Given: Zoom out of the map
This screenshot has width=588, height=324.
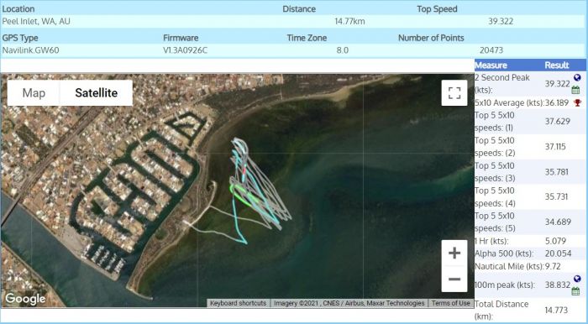Looking at the screenshot, I should [x=454, y=279].
